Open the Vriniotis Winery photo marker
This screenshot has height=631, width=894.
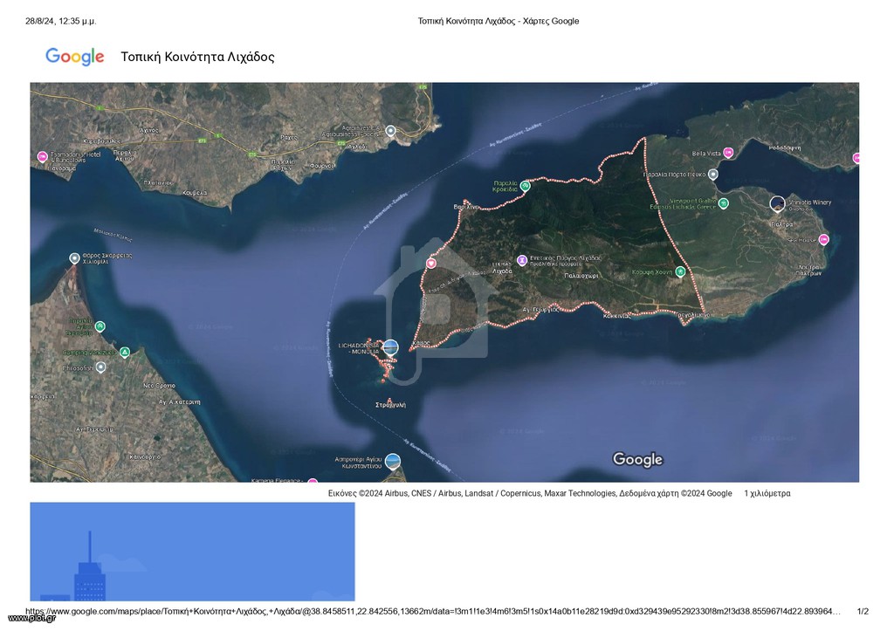[777, 203]
